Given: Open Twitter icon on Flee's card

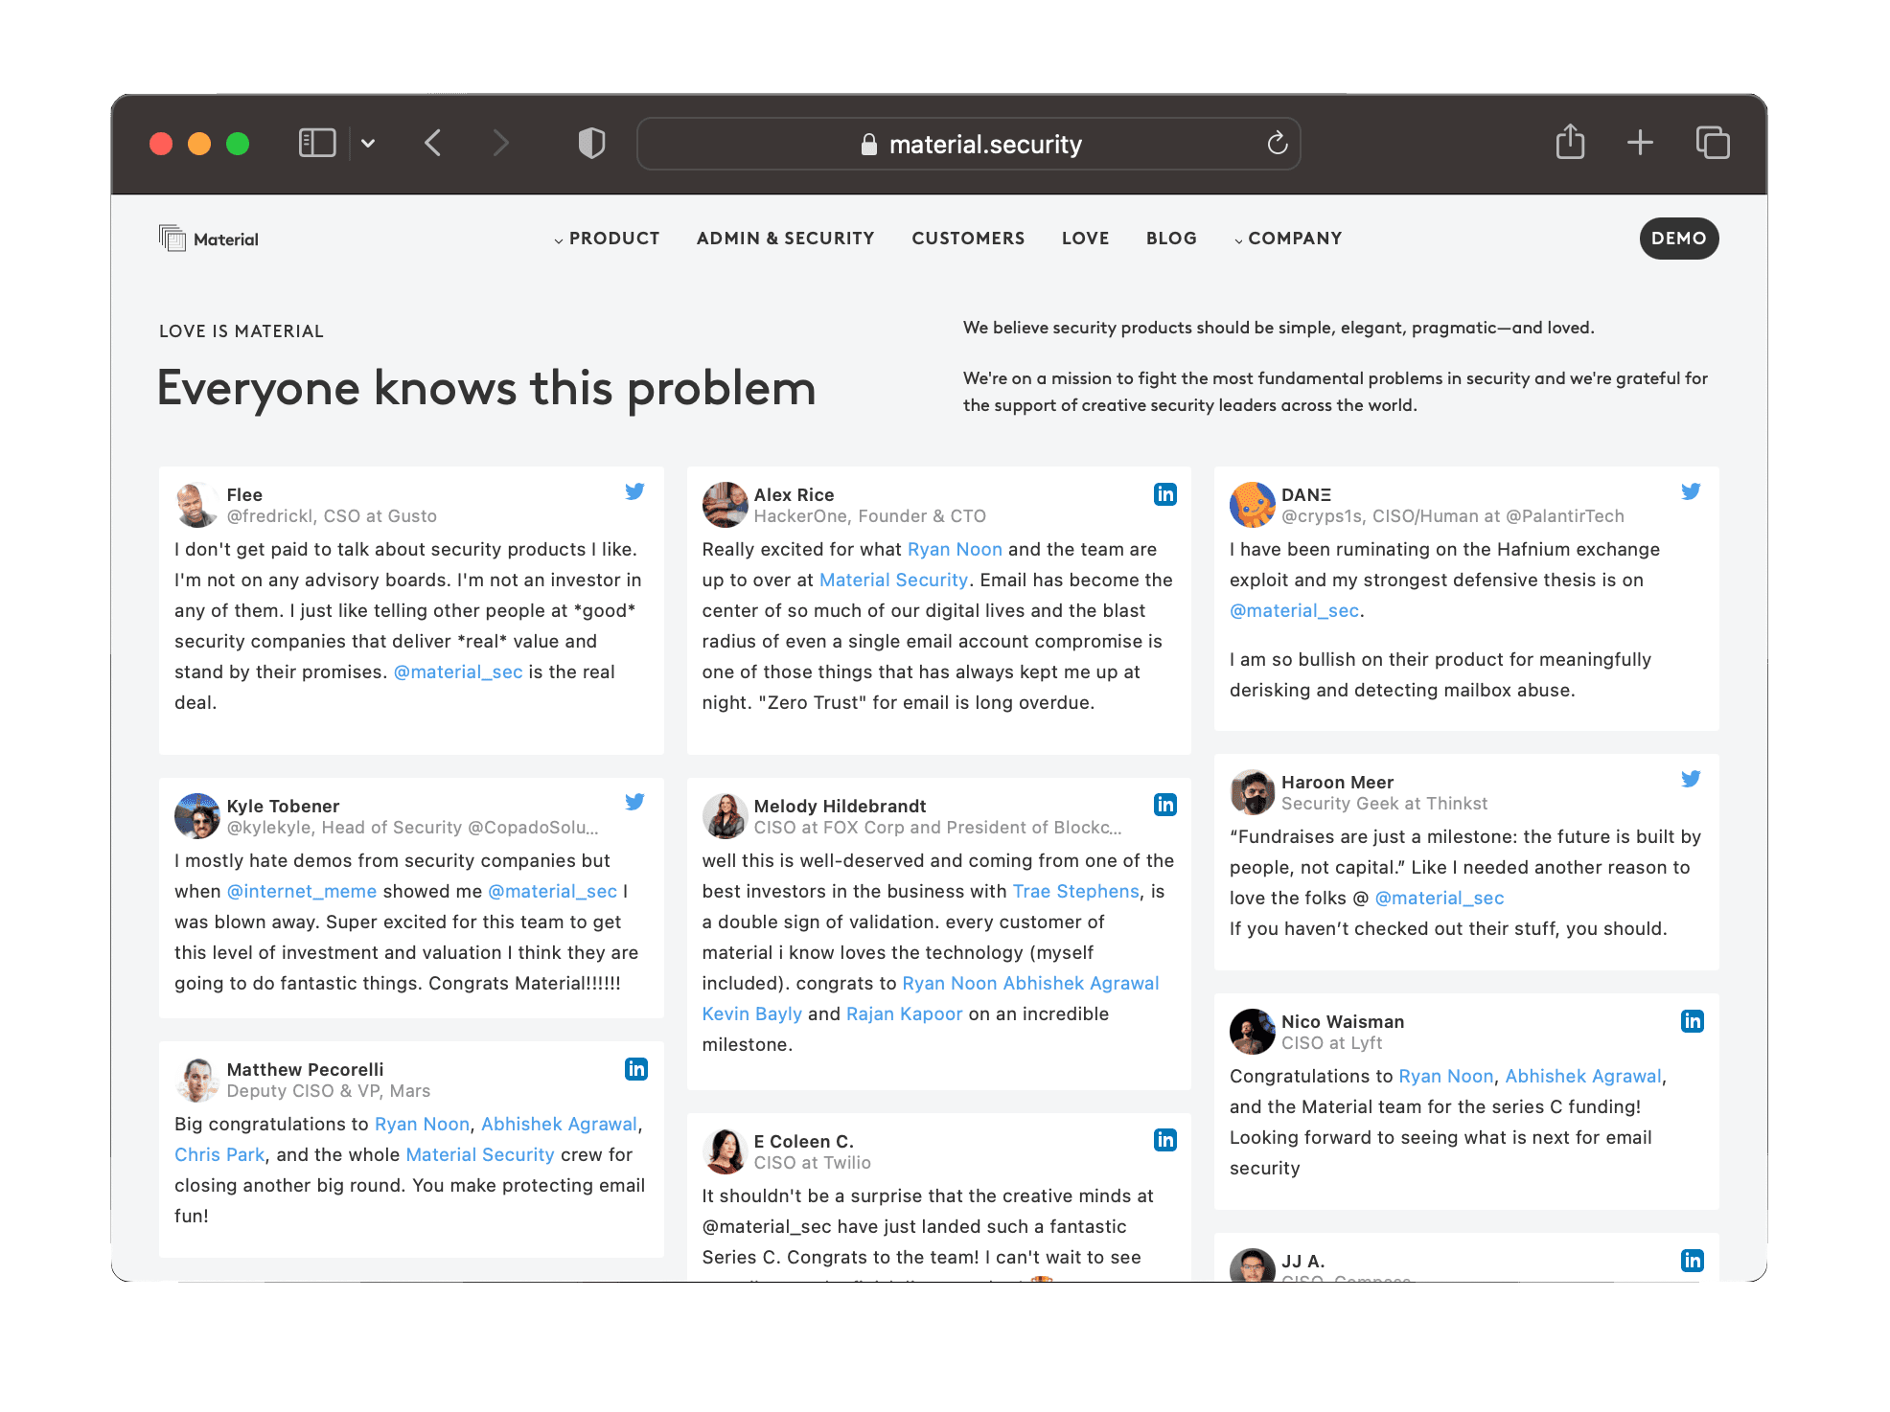Looking at the screenshot, I should tap(634, 491).
